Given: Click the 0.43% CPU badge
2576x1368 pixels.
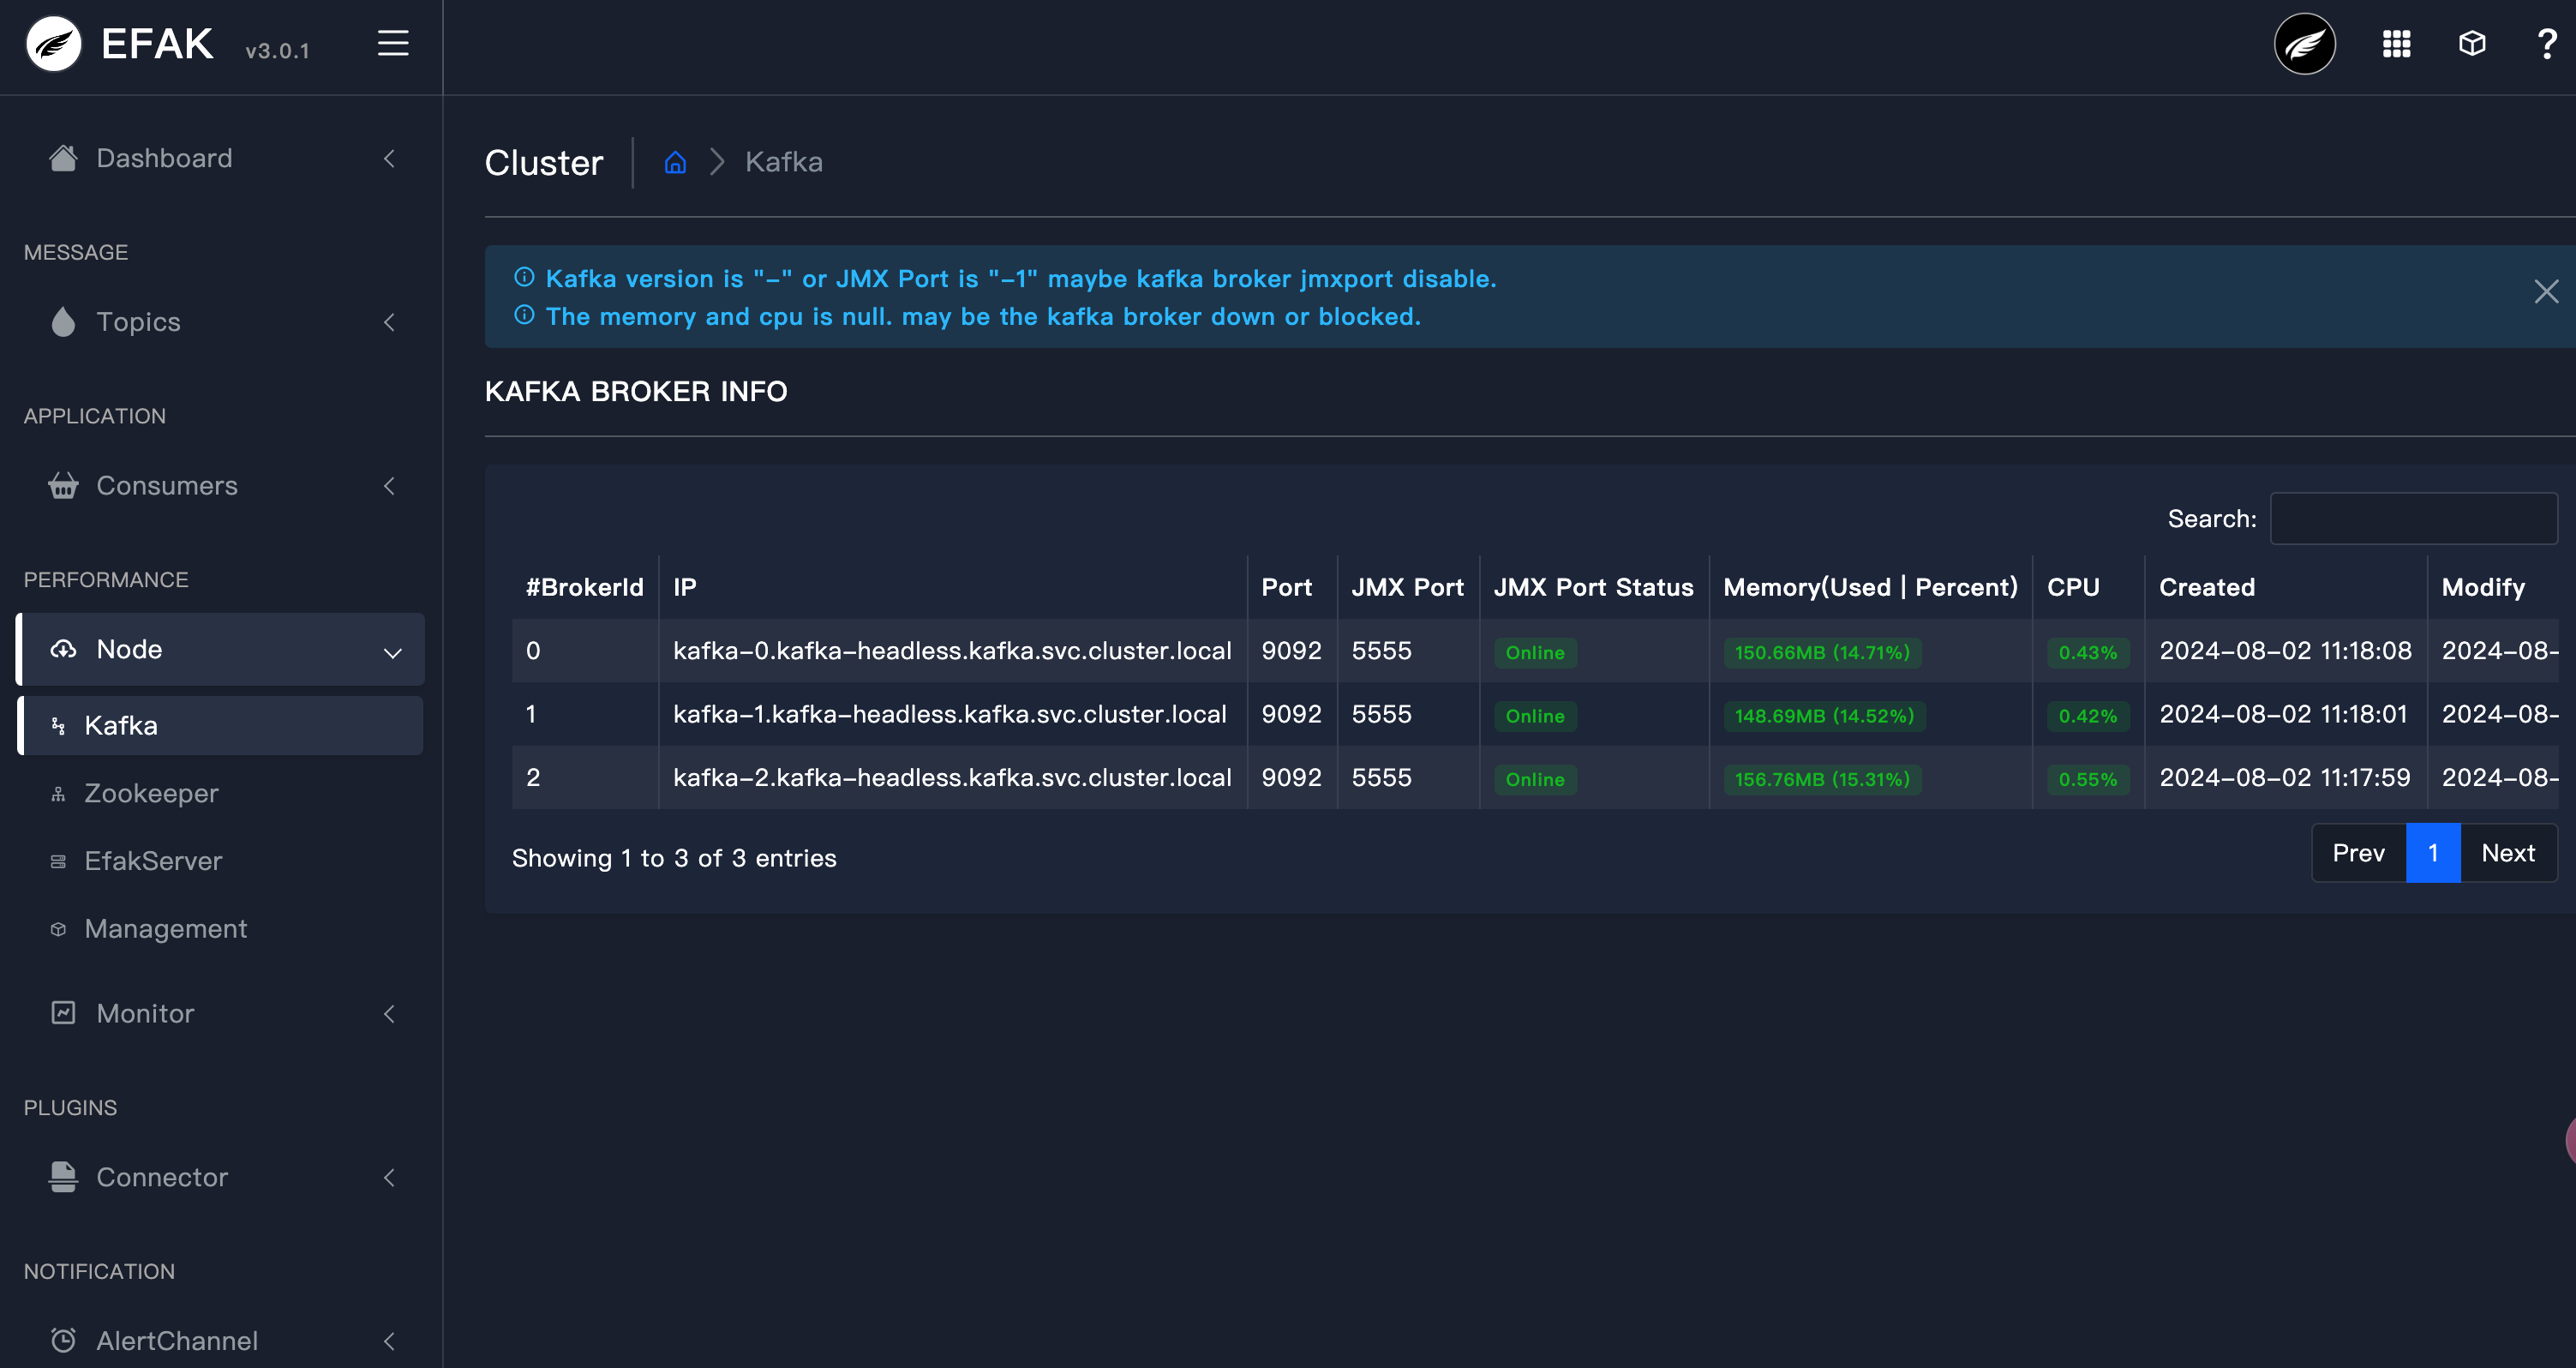Looking at the screenshot, I should (2088, 653).
